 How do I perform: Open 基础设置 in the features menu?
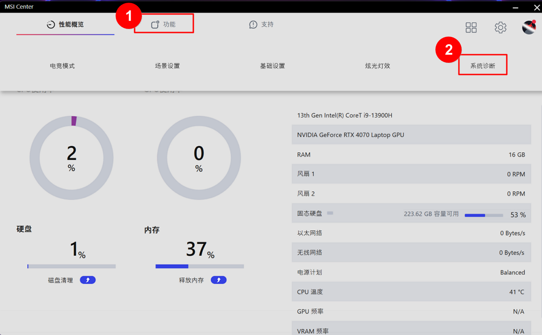click(272, 66)
